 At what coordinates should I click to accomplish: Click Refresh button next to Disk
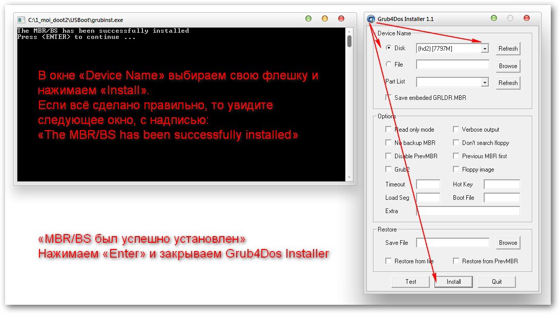tap(508, 49)
